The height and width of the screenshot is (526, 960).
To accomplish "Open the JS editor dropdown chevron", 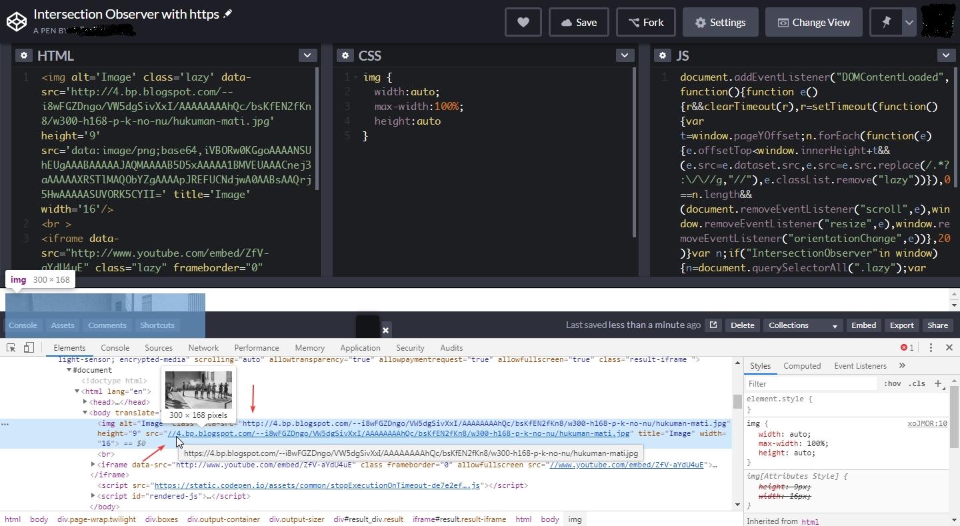I will [946, 55].
